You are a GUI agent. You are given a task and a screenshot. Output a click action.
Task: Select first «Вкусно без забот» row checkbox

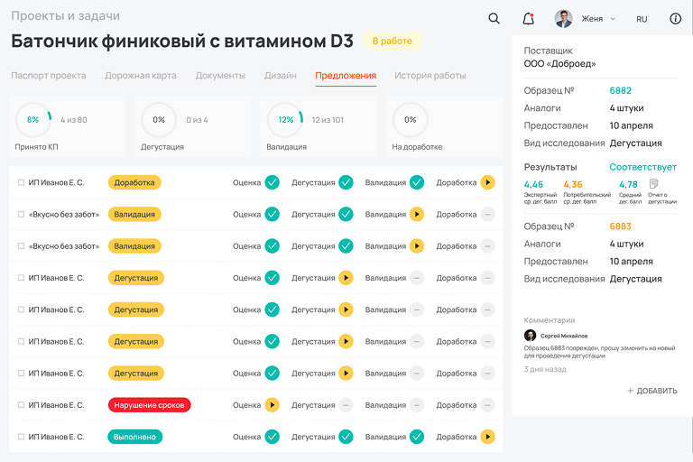[21, 215]
